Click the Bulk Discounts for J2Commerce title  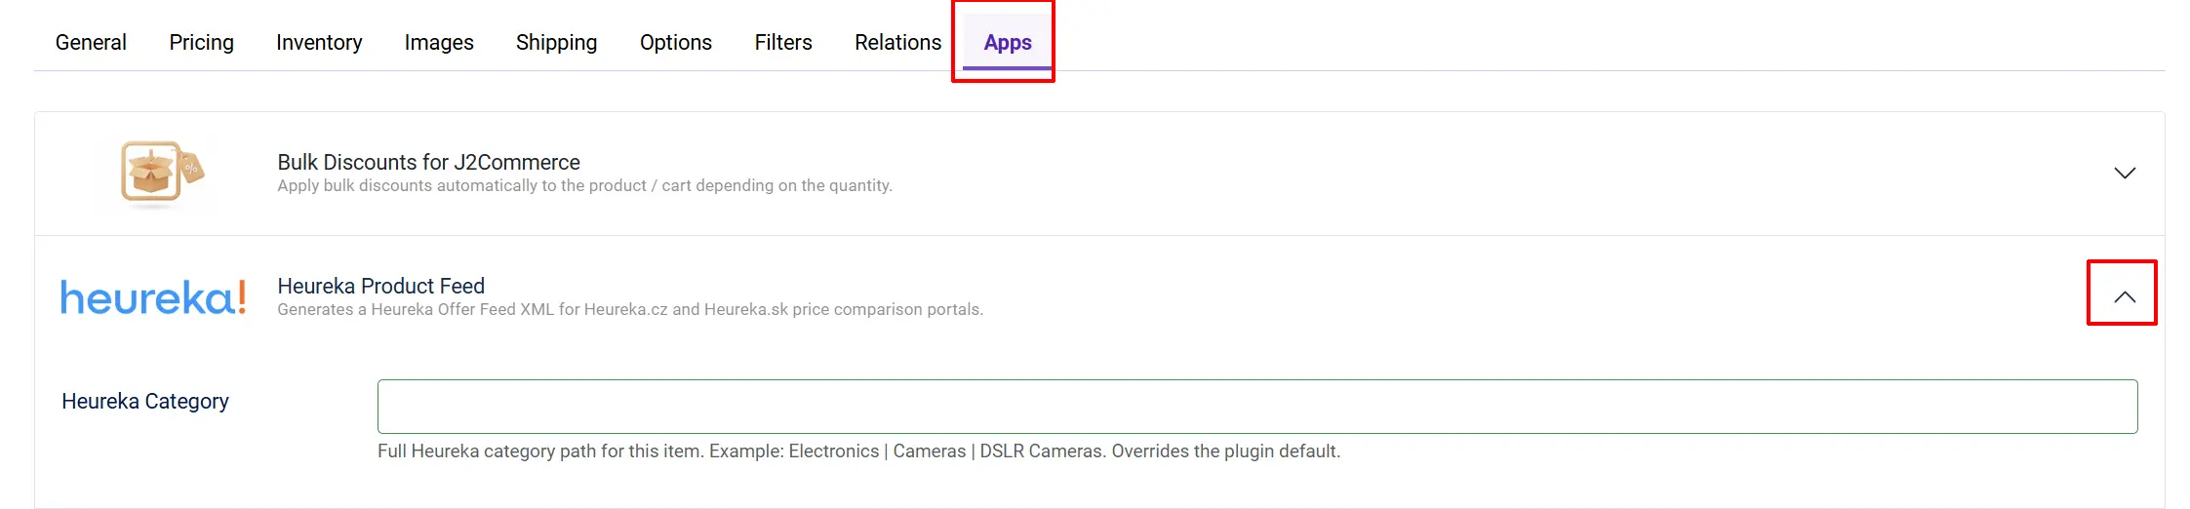[x=428, y=162]
